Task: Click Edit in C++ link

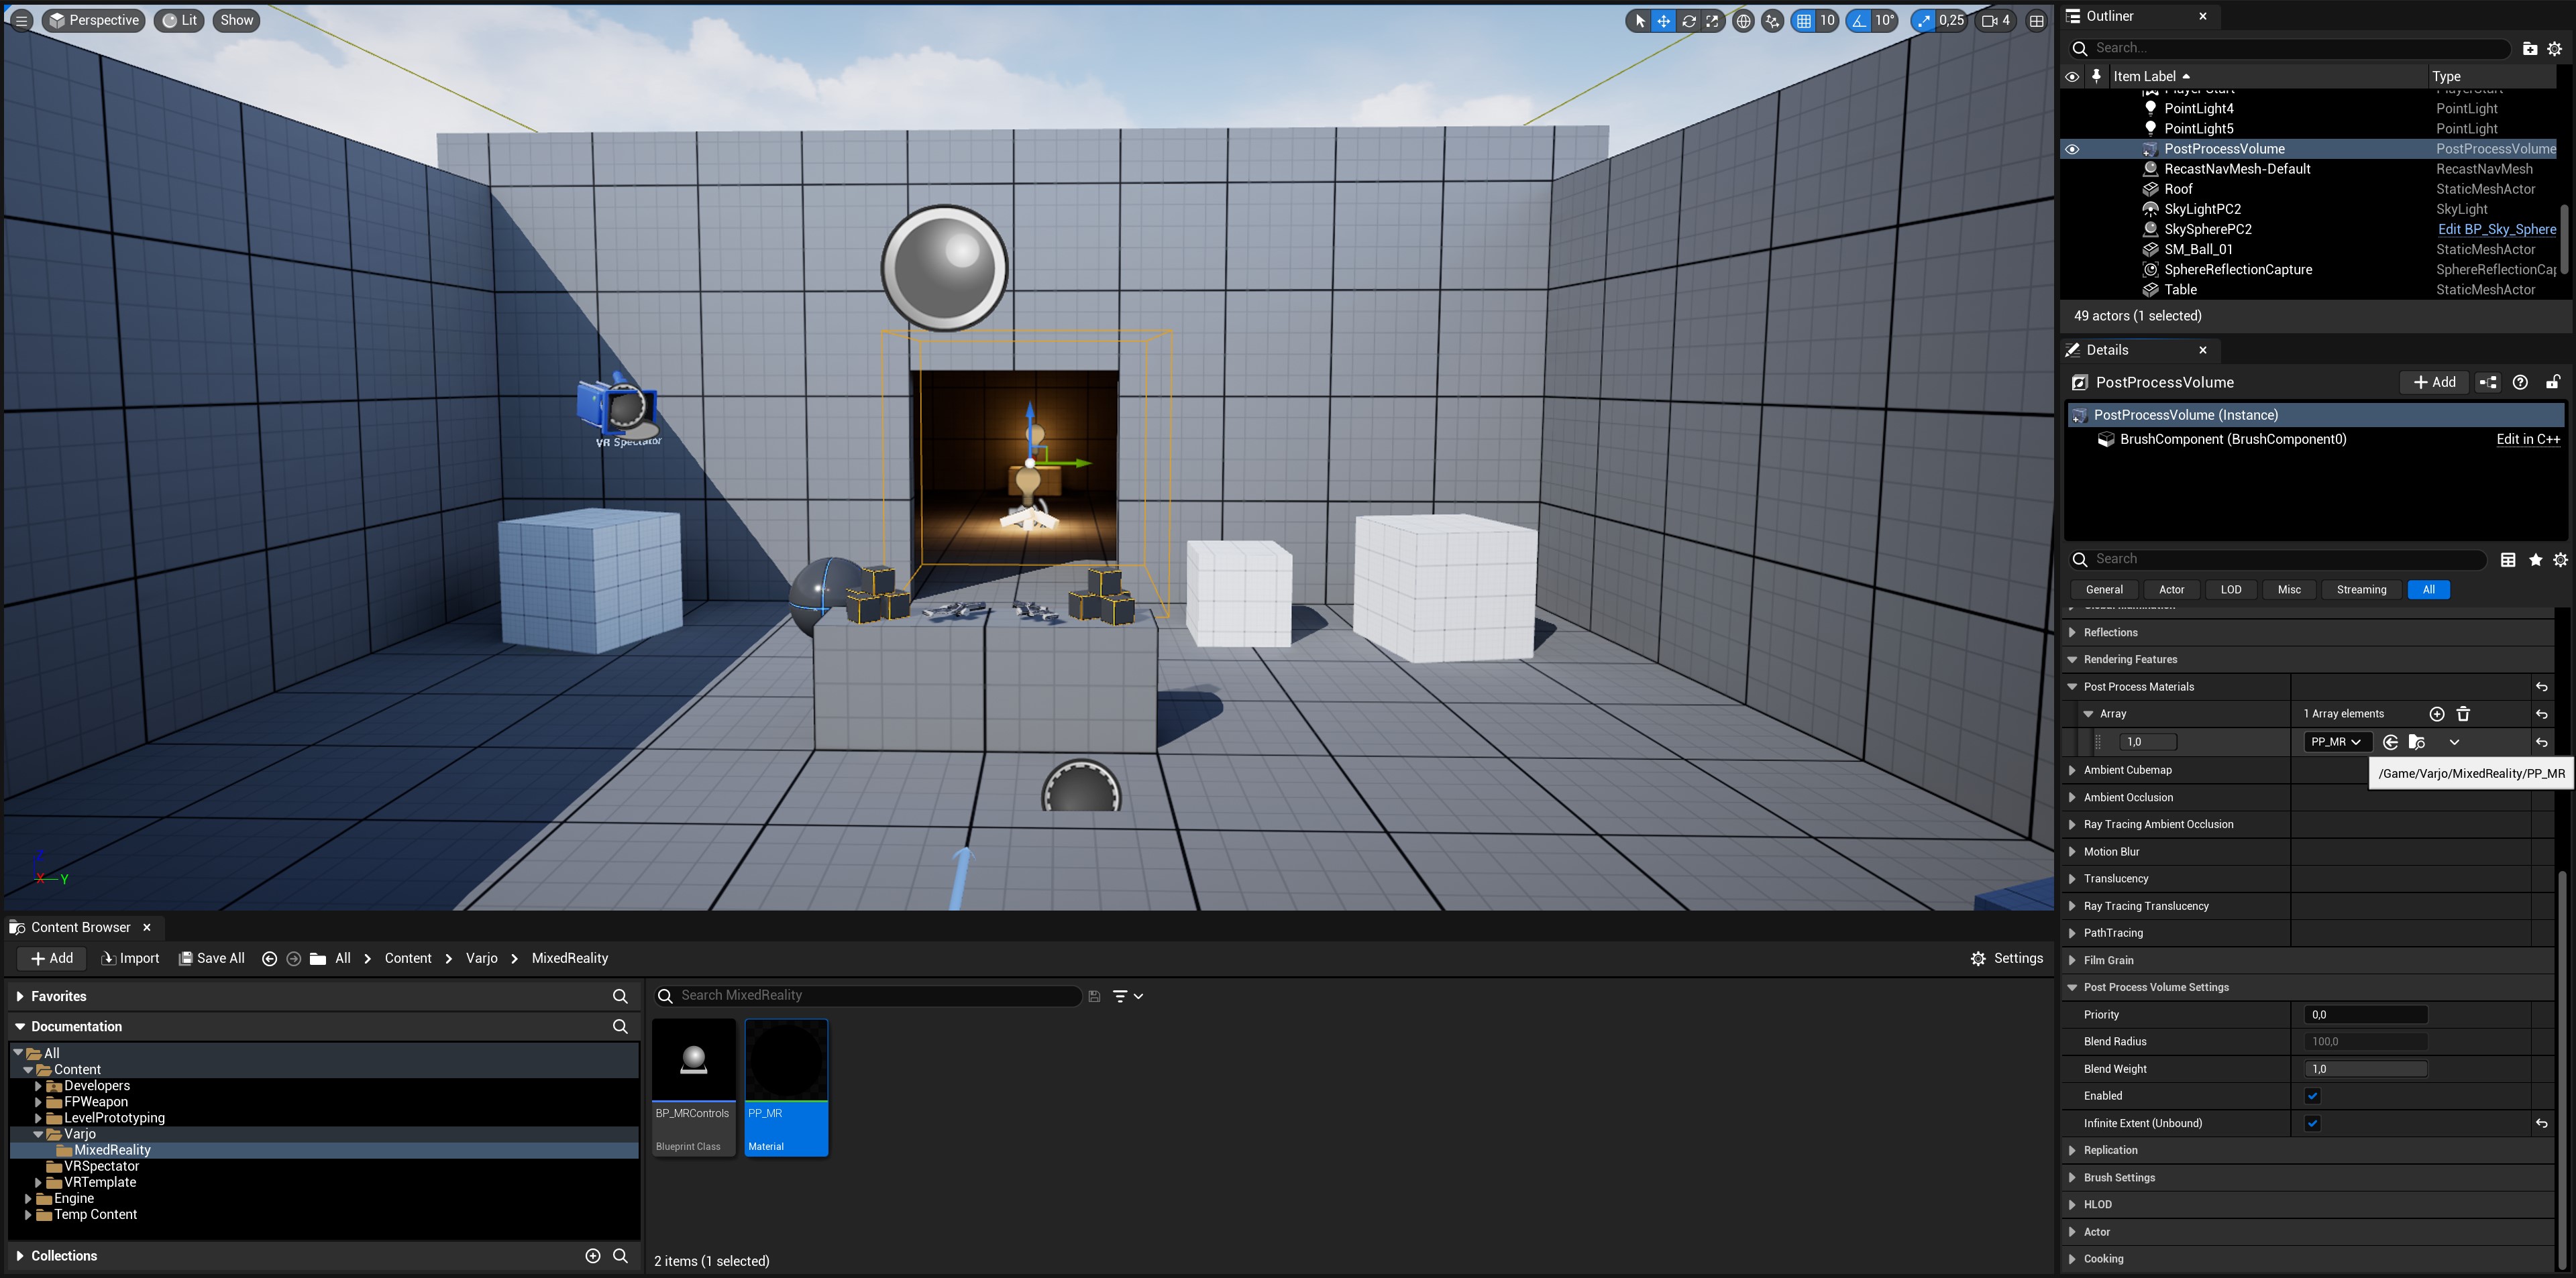Action: (2528, 439)
